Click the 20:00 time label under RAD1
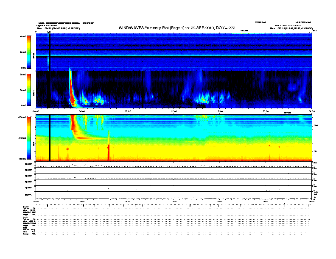This screenshot has width=336, height=259. coord(266,111)
